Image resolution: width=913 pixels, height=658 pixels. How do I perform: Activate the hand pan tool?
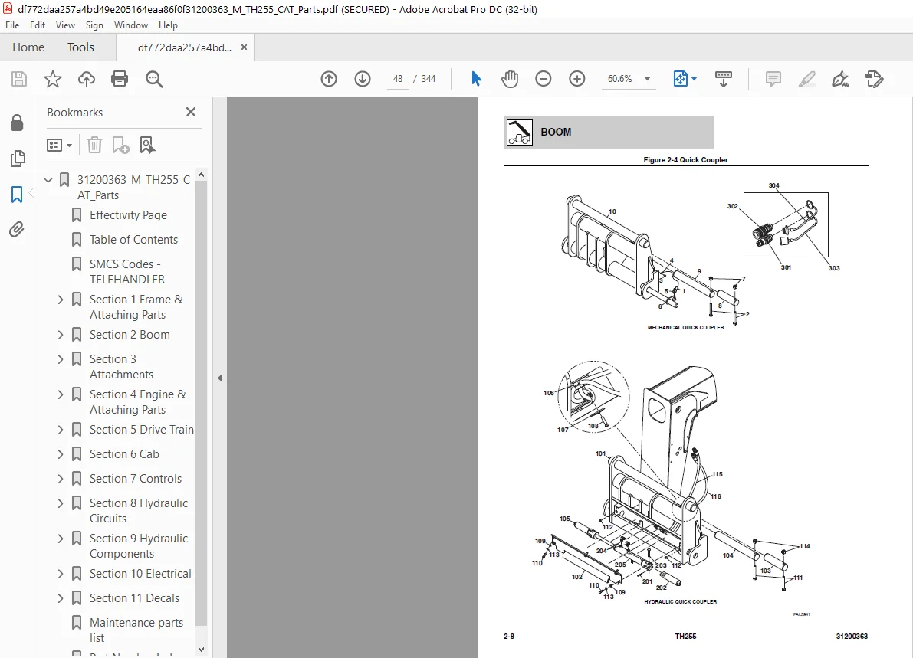[x=510, y=79]
